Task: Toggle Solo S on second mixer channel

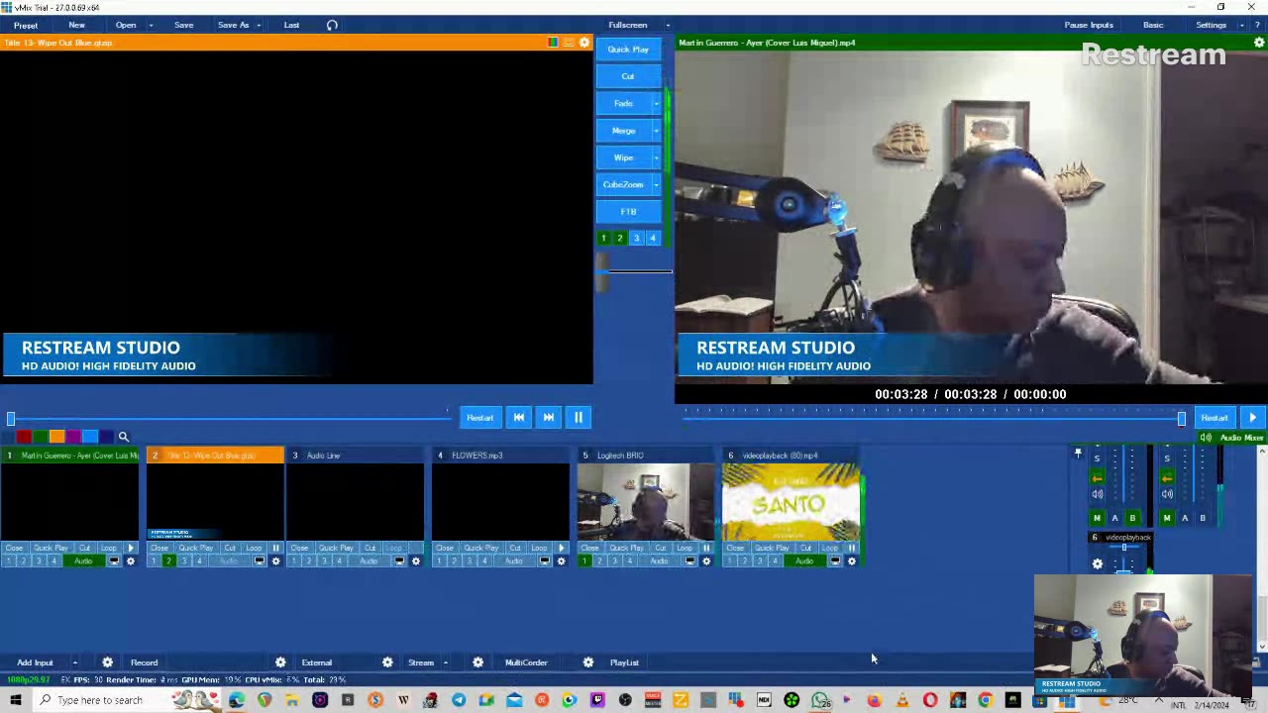Action: (x=1167, y=458)
